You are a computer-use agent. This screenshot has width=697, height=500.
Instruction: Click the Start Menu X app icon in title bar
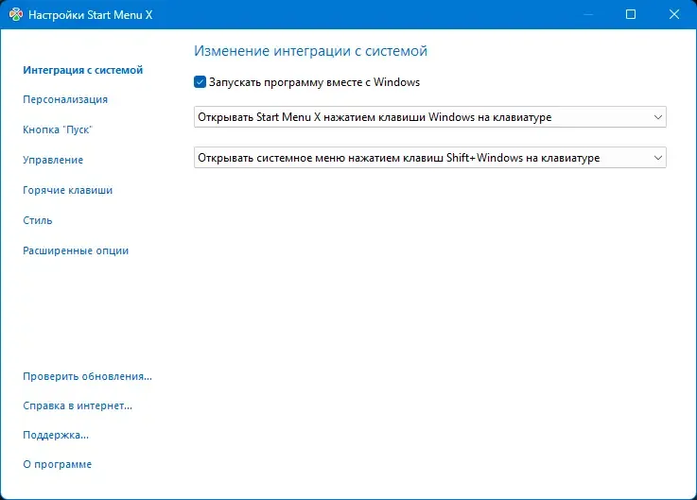tap(15, 15)
